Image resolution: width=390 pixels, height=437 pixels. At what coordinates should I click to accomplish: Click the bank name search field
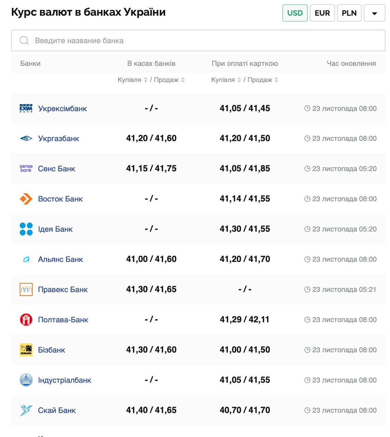click(198, 41)
